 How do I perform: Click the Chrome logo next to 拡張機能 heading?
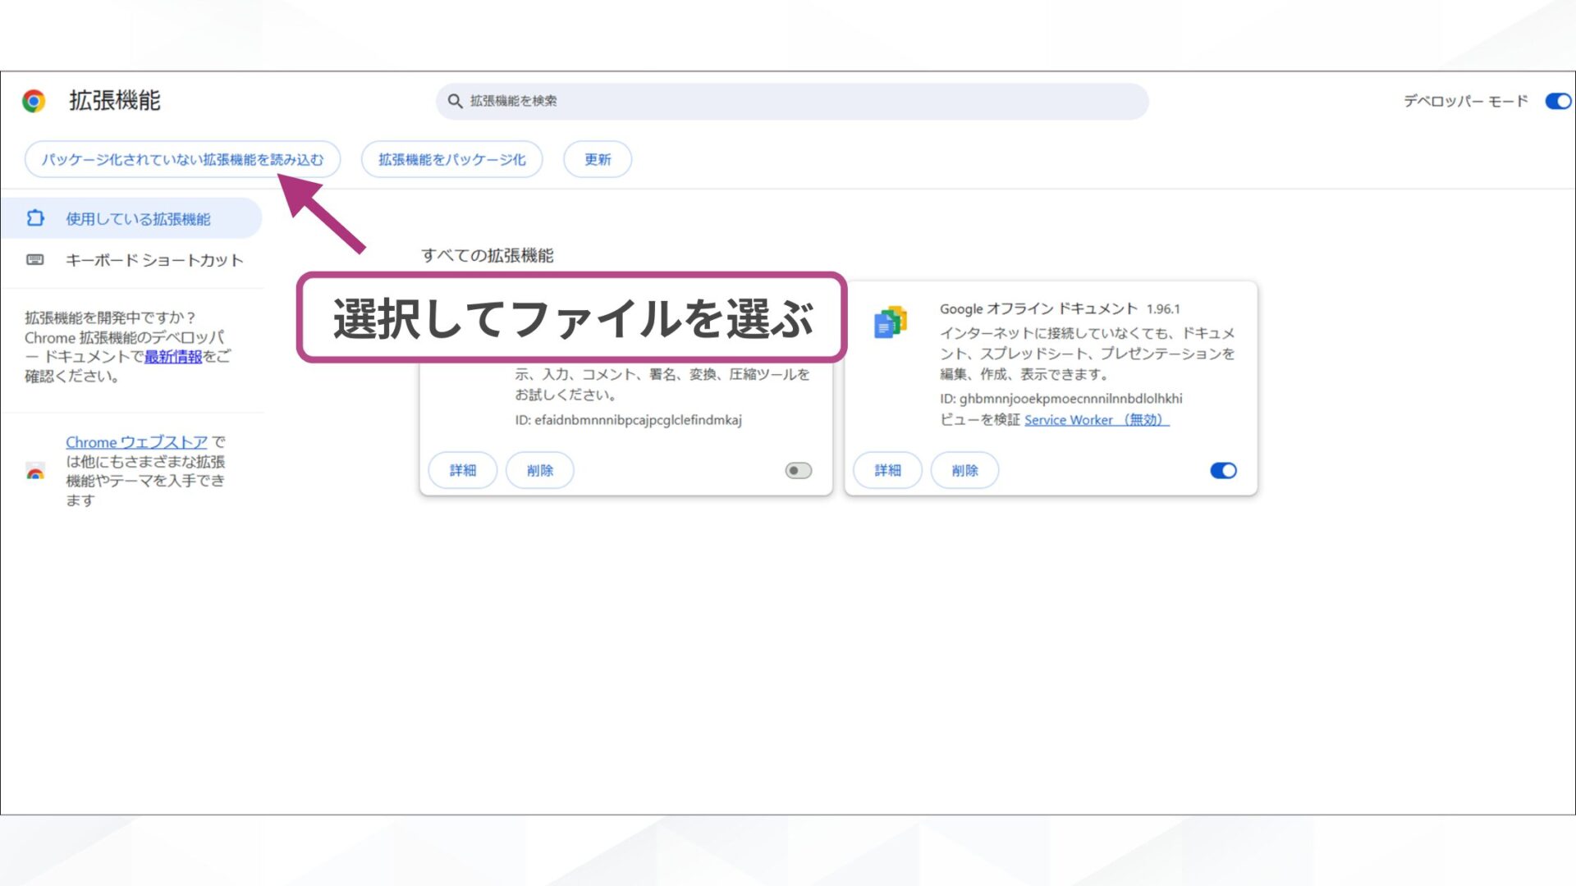[33, 101]
